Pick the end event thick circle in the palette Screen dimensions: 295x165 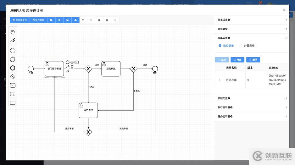pyautogui.click(x=13, y=68)
